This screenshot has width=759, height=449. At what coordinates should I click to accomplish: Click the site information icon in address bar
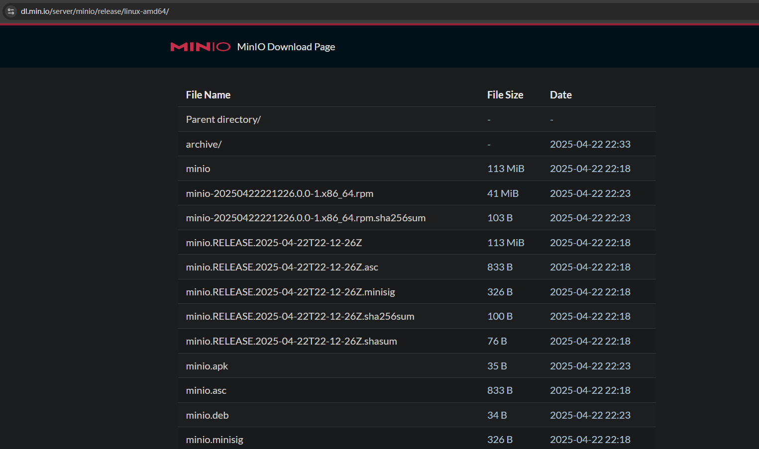11,11
